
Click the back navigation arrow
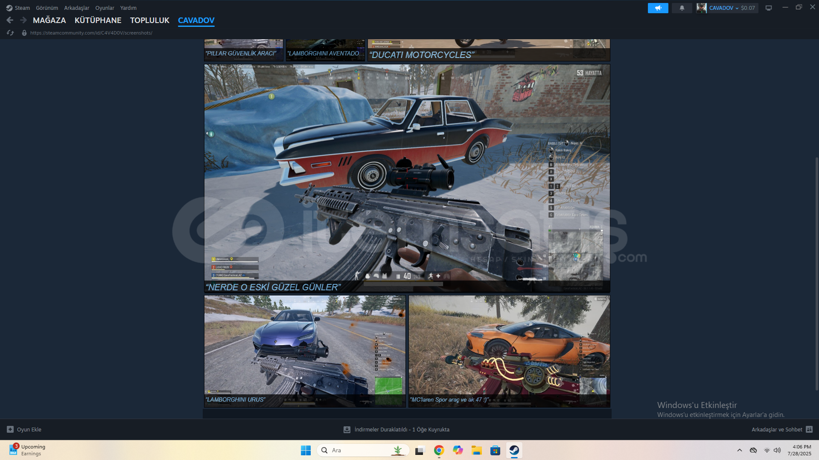coord(10,20)
